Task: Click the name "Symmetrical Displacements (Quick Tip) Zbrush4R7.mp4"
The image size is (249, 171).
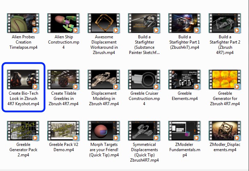Action: click(x=144, y=152)
